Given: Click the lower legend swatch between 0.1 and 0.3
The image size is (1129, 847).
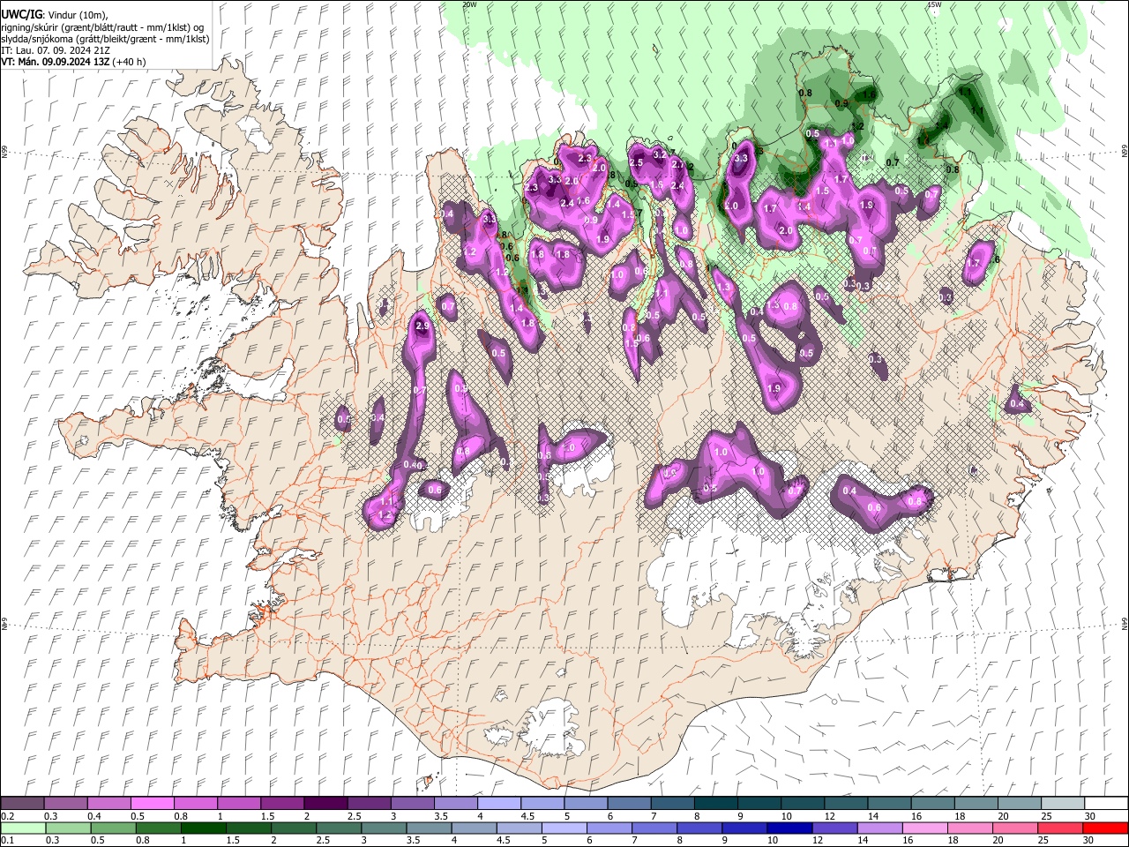Looking at the screenshot, I should point(23,828).
